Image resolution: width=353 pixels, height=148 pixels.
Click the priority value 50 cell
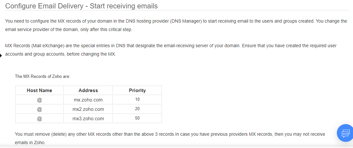pos(137,118)
